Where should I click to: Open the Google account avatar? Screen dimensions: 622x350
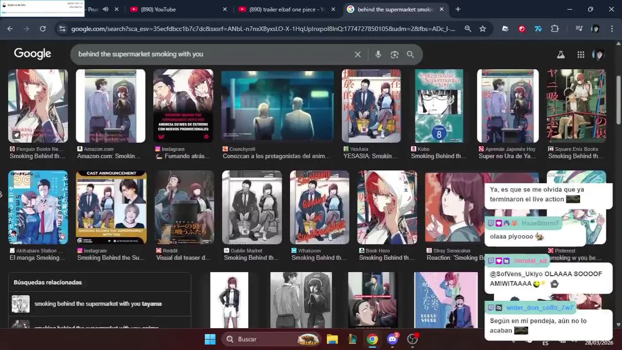[x=599, y=54]
